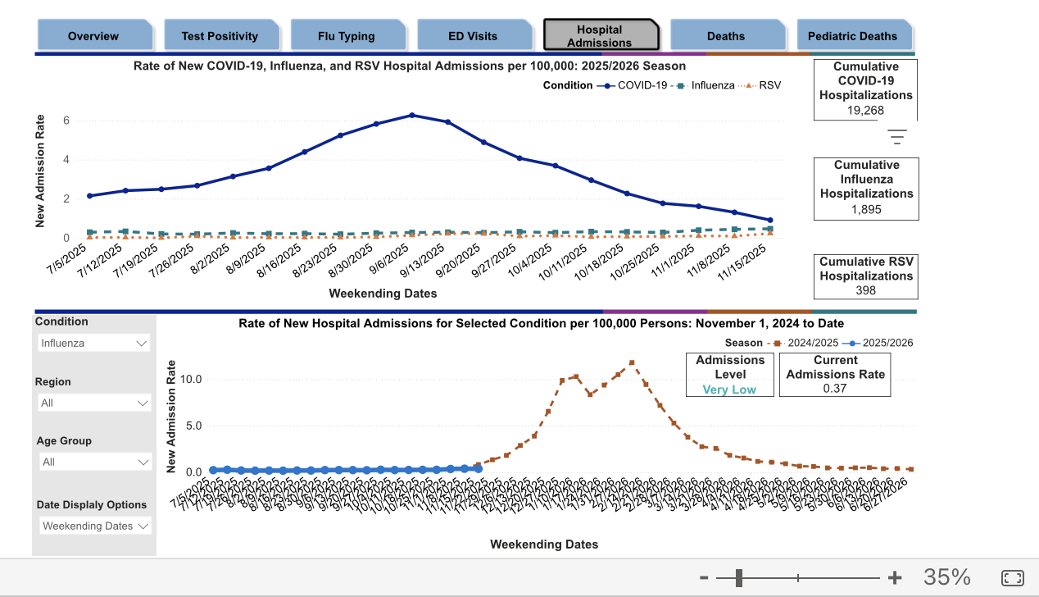Open the Test Positivity tab

pyautogui.click(x=220, y=36)
